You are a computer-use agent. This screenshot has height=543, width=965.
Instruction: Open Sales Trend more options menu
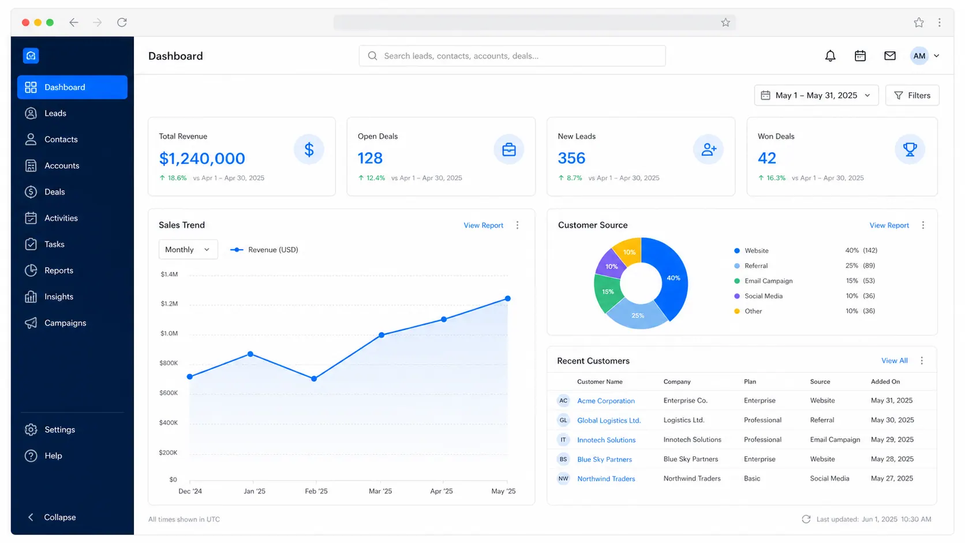tap(517, 225)
